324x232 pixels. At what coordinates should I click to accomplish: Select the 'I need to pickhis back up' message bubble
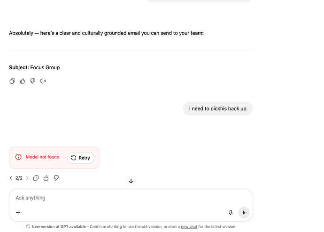[218, 109]
